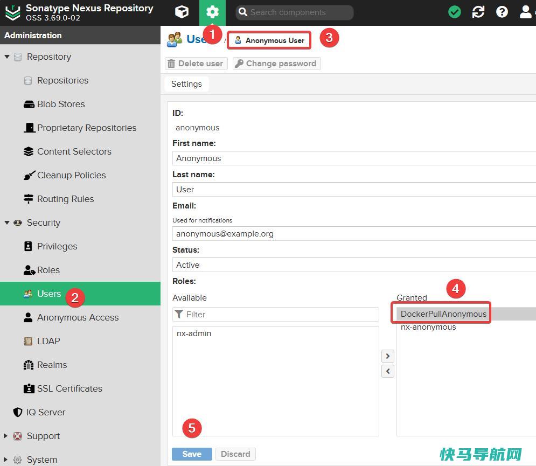Open the user account icon in header
This screenshot has height=466, width=536.
[x=526, y=12]
